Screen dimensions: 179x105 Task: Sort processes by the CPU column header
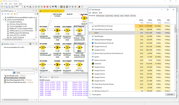139,21
